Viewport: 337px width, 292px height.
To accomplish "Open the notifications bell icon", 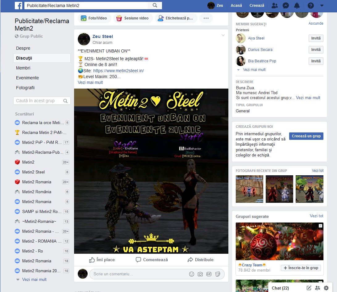I will (x=297, y=6).
